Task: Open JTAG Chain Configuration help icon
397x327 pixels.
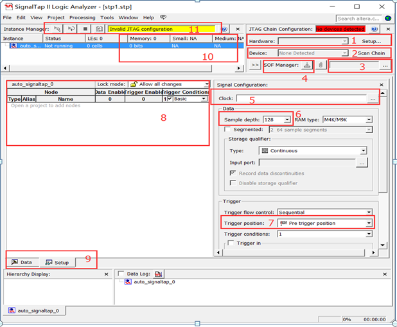Action: click(x=375, y=29)
